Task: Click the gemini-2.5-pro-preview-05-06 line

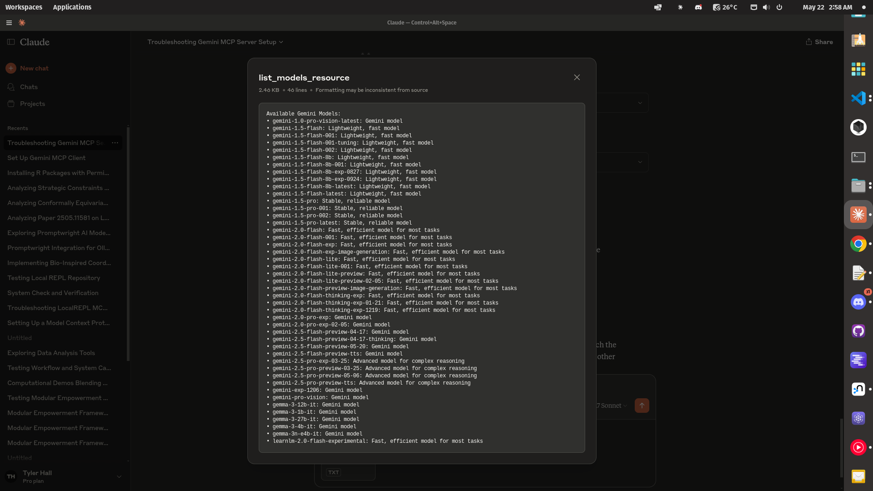Action: pos(371,376)
